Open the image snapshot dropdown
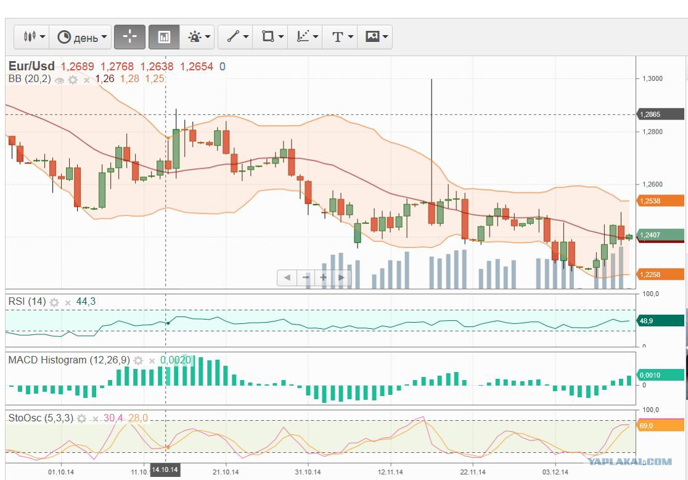 375,37
